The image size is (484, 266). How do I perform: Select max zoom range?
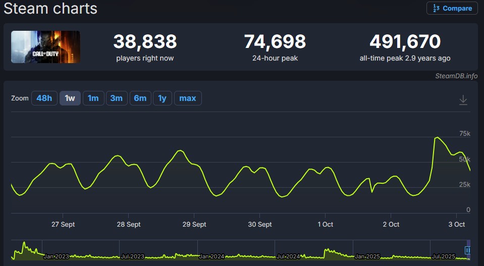point(188,98)
